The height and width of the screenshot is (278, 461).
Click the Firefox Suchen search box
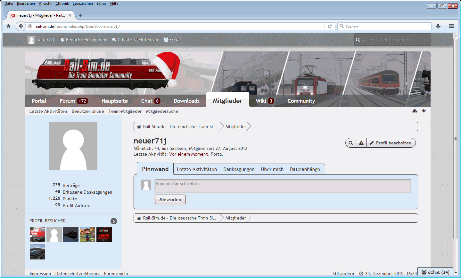click(x=385, y=26)
